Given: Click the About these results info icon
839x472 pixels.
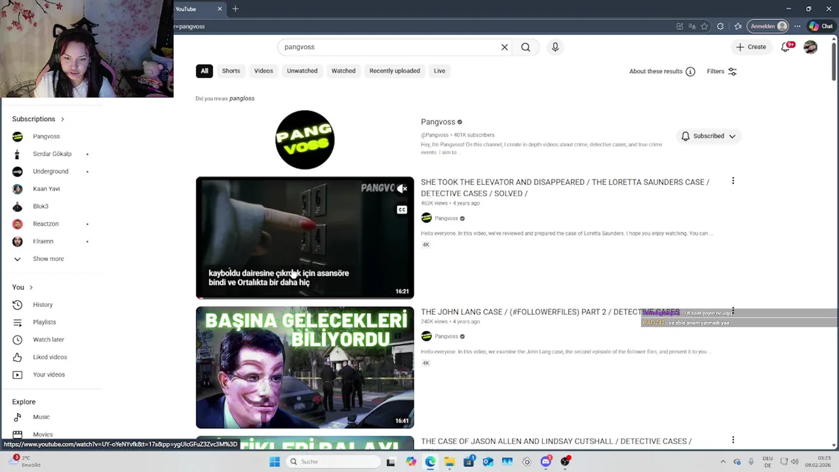Looking at the screenshot, I should tap(690, 71).
